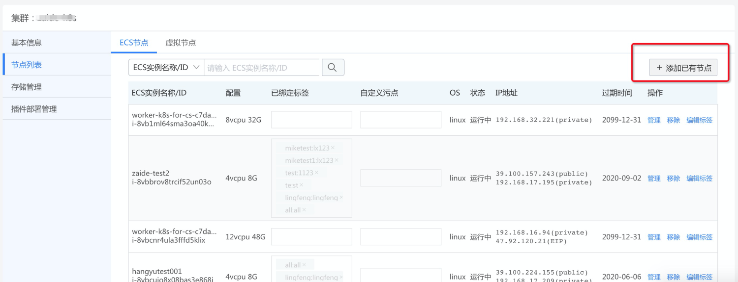Click the 操作 column header
Viewport: 738px width, 282px height.
[x=655, y=93]
